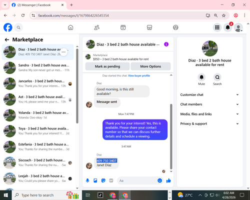Open a new browser tab
The width and height of the screenshot is (250, 200).
click(x=71, y=5)
